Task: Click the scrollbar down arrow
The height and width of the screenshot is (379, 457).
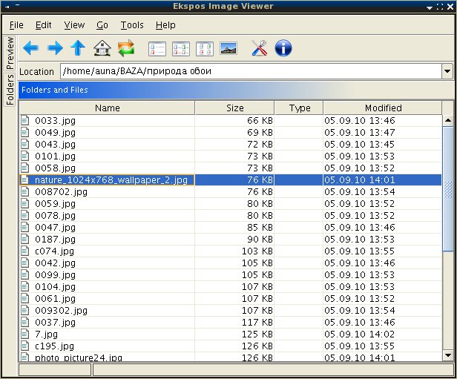Action: 448,355
